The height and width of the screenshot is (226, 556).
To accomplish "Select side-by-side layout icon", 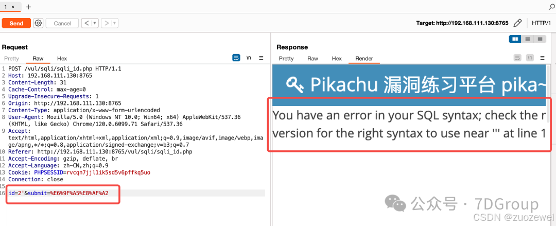I will click(x=515, y=39).
